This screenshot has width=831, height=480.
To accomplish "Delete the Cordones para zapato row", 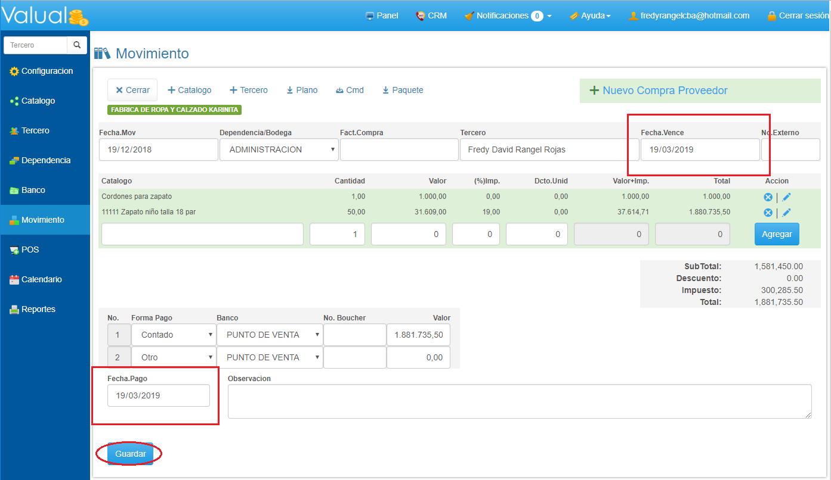I will coord(768,197).
